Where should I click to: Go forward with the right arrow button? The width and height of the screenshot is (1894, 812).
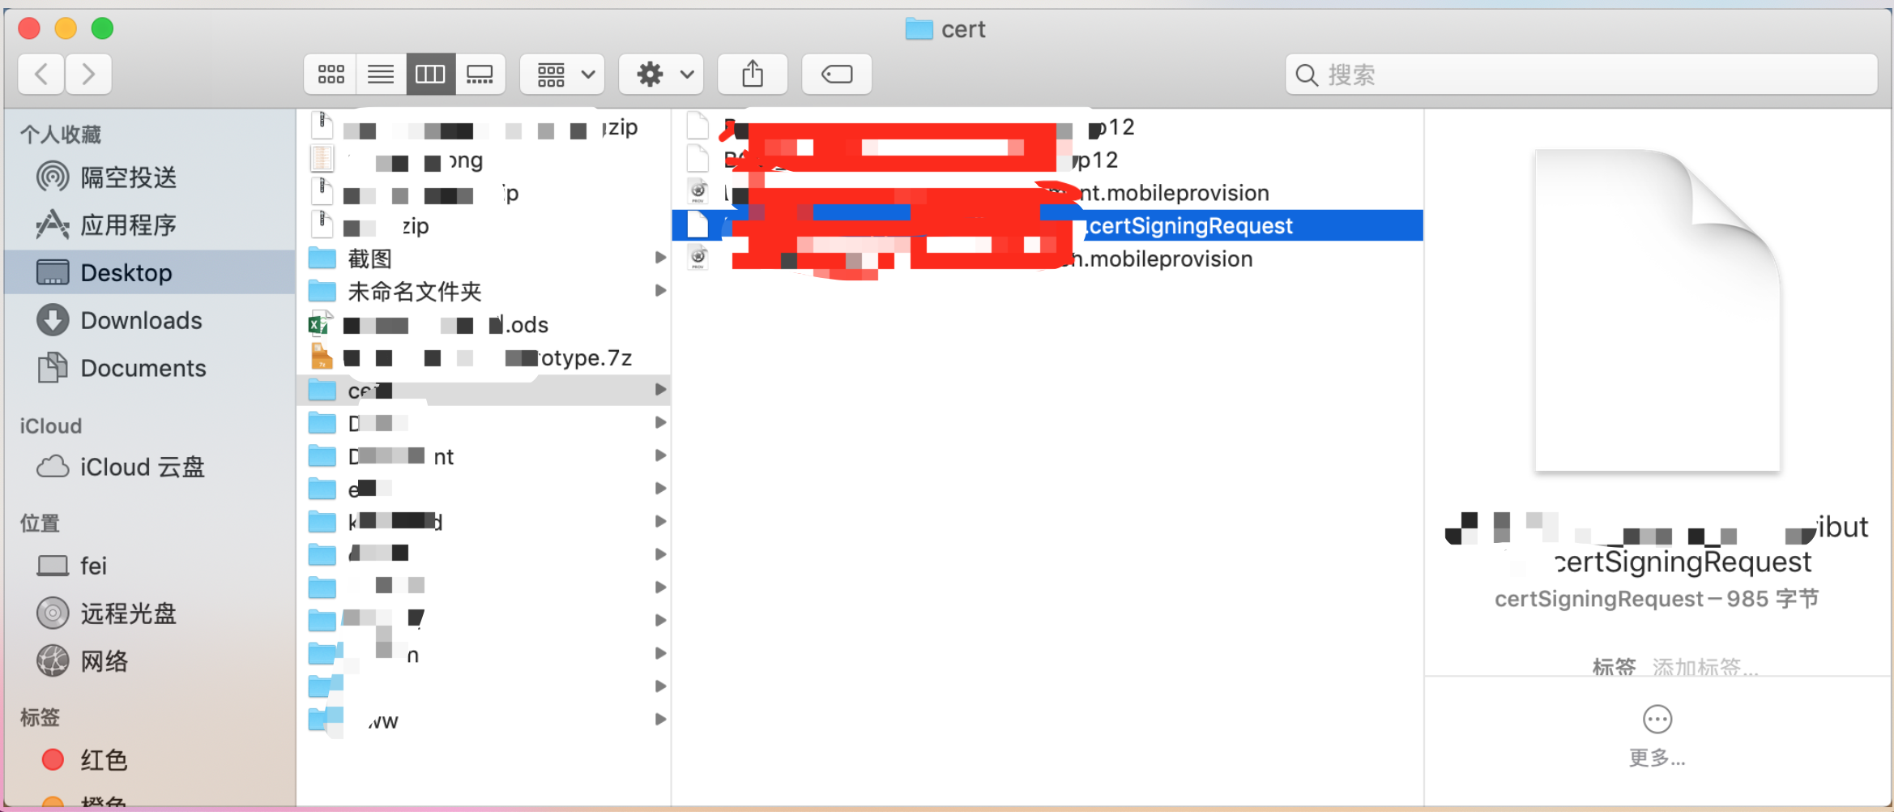click(x=88, y=75)
